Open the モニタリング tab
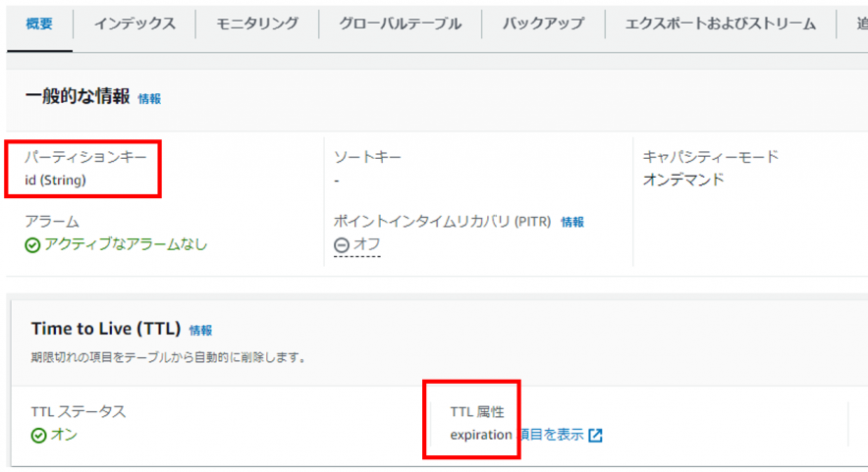The height and width of the screenshot is (472, 868). pos(257,25)
